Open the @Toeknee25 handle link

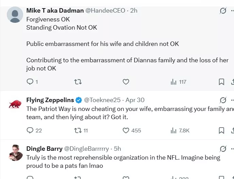[x=102, y=100]
